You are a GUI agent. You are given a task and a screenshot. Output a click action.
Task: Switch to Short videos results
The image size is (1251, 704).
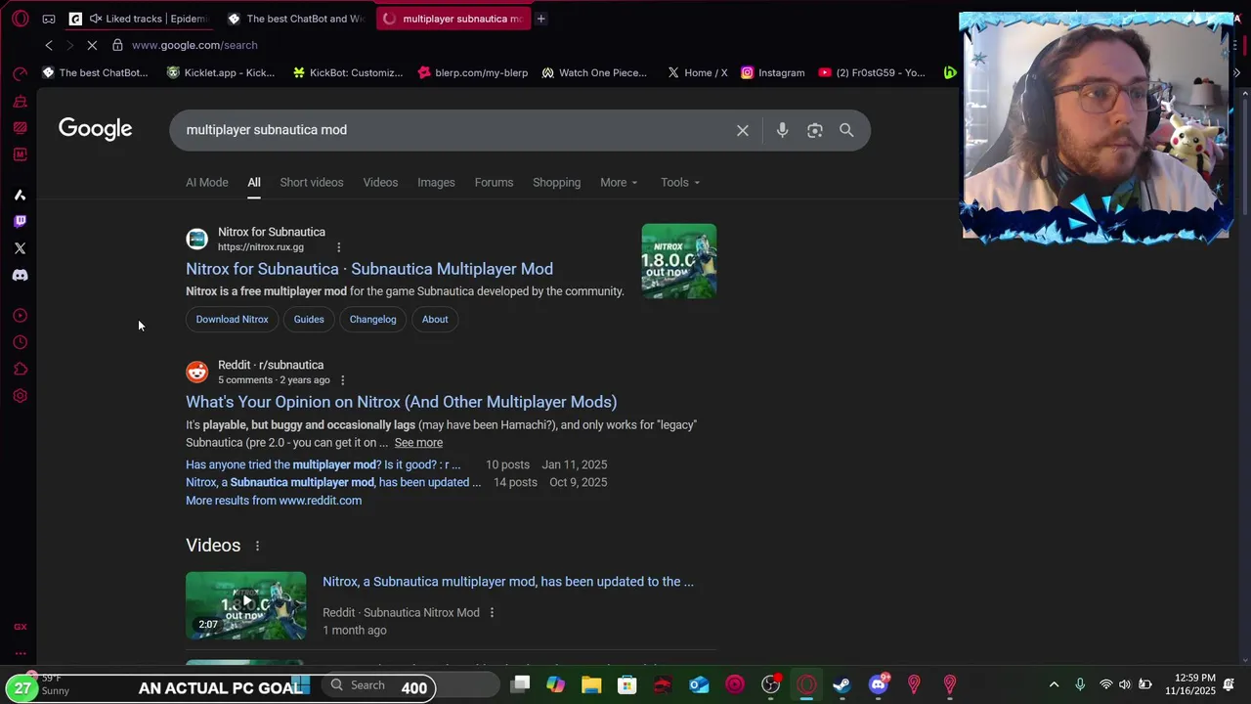click(312, 183)
